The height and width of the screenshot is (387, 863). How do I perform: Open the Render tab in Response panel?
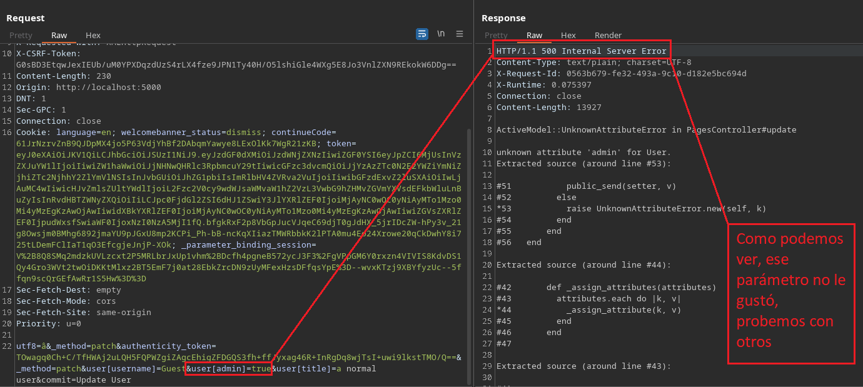pyautogui.click(x=608, y=36)
